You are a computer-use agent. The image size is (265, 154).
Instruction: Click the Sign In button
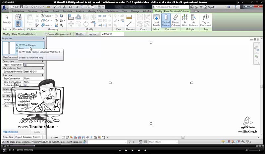(x=210, y=7)
